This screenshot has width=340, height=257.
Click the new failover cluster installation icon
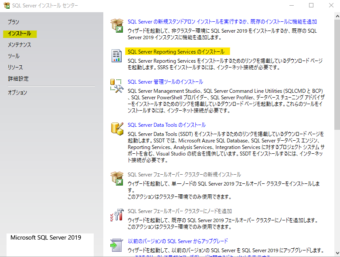tap(117, 178)
